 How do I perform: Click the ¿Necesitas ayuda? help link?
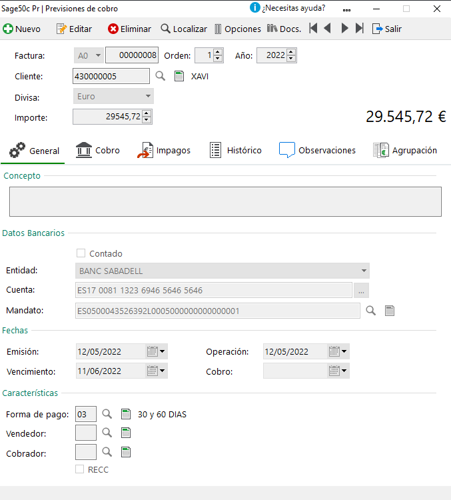click(x=288, y=8)
